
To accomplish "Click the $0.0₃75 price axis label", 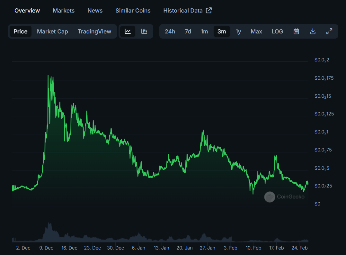I will pos(323,150).
